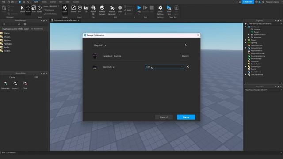Click the Asset Manager upload icon
The image size is (283, 159).
tap(19, 24)
